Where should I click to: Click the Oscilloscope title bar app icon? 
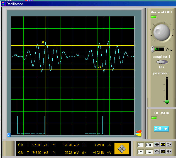4,4
